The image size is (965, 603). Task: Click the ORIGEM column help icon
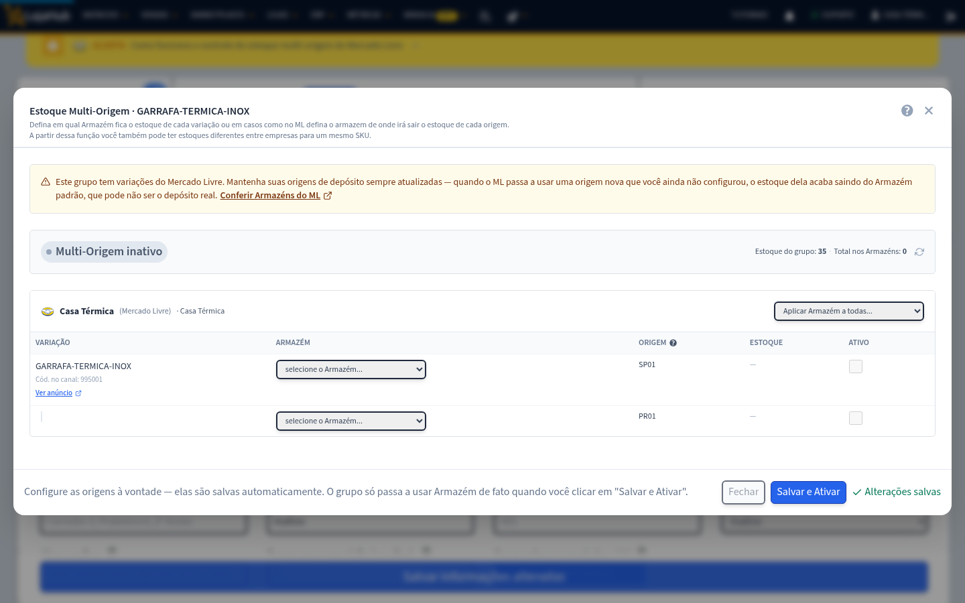[673, 343]
